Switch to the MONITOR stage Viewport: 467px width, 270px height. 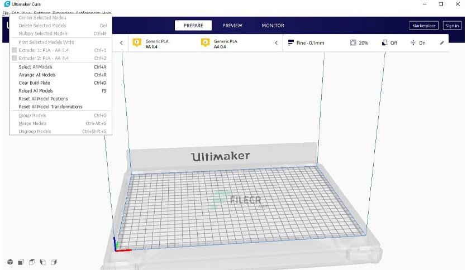pyautogui.click(x=273, y=26)
